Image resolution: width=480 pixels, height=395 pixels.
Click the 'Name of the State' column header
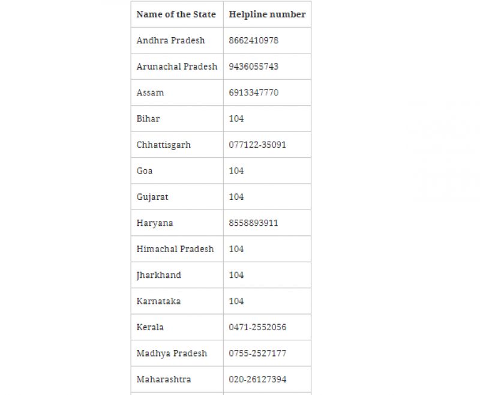pyautogui.click(x=176, y=14)
